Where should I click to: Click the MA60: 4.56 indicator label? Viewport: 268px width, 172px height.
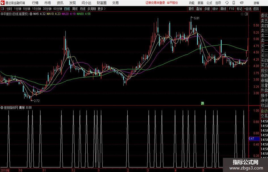tap(84, 14)
